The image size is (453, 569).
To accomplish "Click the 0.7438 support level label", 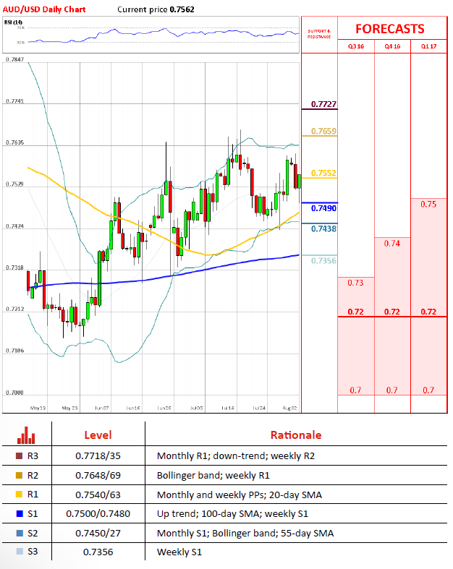I will point(323,229).
